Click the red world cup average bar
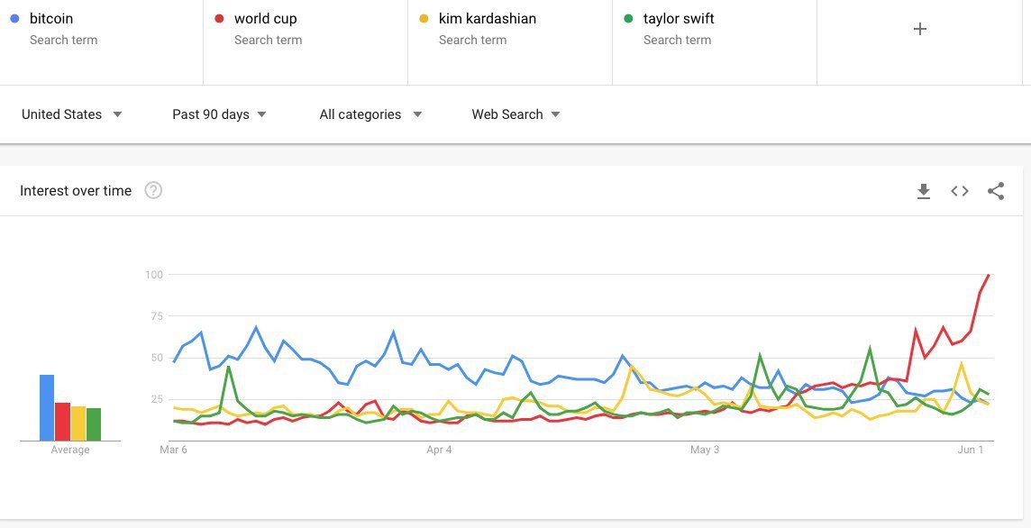The height and width of the screenshot is (528, 1031). tap(62, 422)
